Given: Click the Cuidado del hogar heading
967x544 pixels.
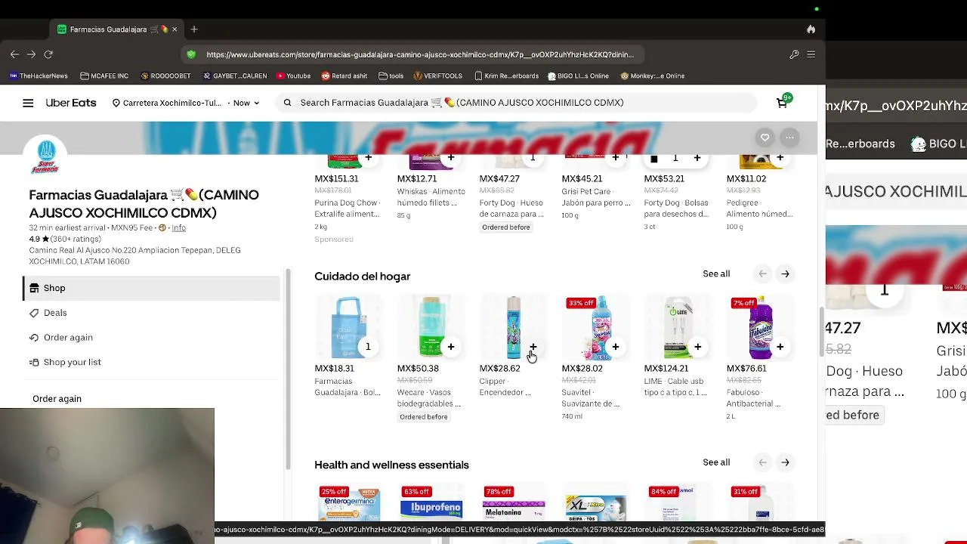Looking at the screenshot, I should [363, 277].
